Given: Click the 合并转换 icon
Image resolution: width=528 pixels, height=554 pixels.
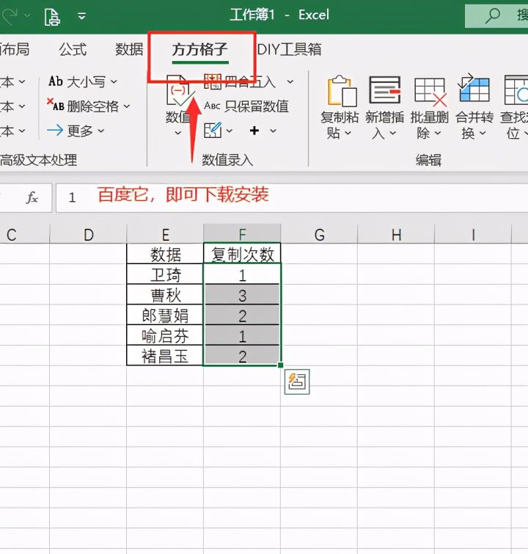Looking at the screenshot, I should coord(474,88).
